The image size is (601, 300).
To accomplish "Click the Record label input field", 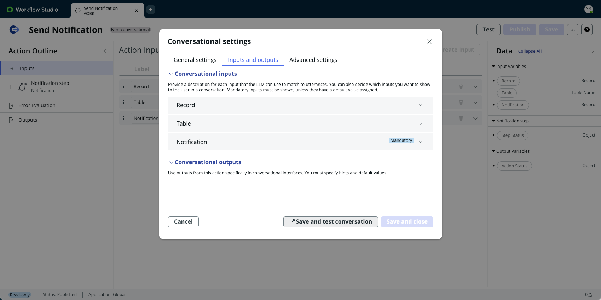I will [x=145, y=87].
